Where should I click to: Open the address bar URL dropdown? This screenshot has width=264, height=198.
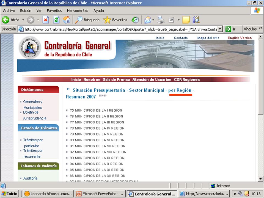pos(220,29)
